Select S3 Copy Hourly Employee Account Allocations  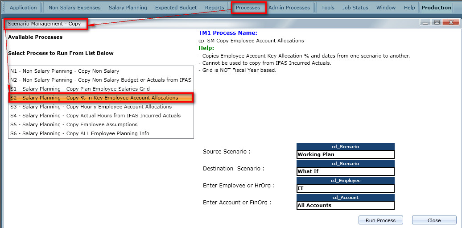click(x=101, y=107)
